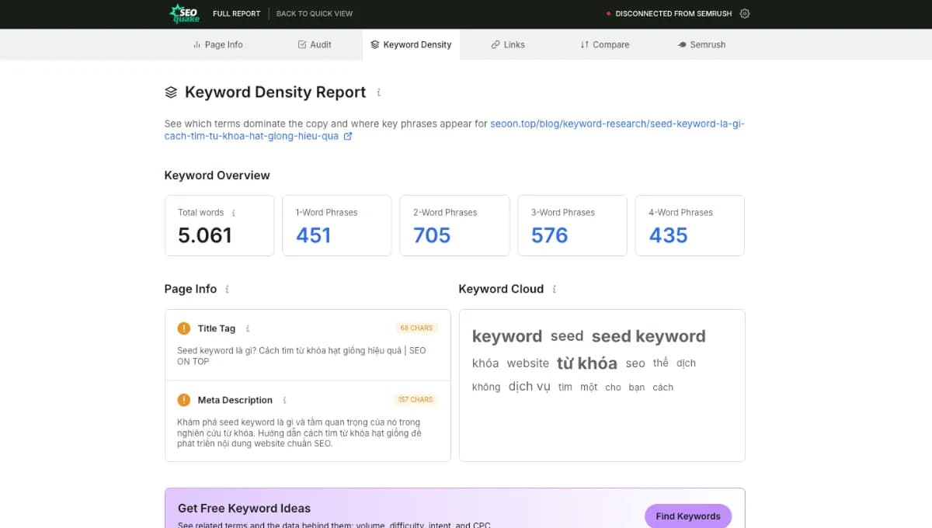
Task: Open the Semrush tab
Action: point(701,45)
